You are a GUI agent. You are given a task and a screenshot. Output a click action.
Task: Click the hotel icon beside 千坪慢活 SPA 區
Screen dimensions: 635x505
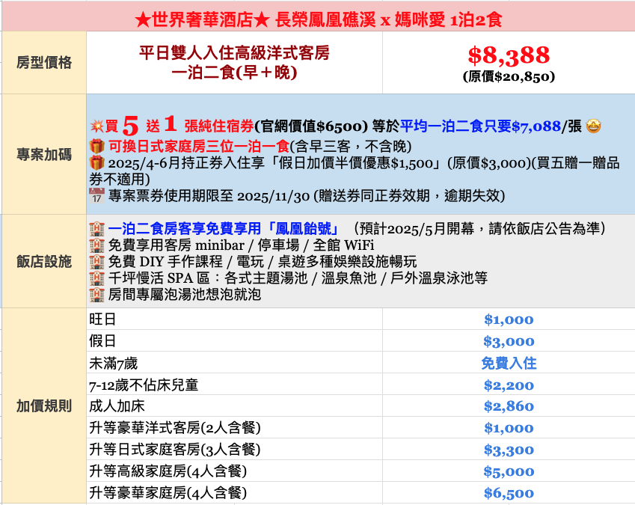tap(96, 278)
